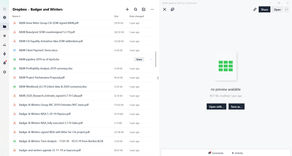
Task: Click spreadsheet icon of Profitability Analysis row
Action: [x=15, y=68]
